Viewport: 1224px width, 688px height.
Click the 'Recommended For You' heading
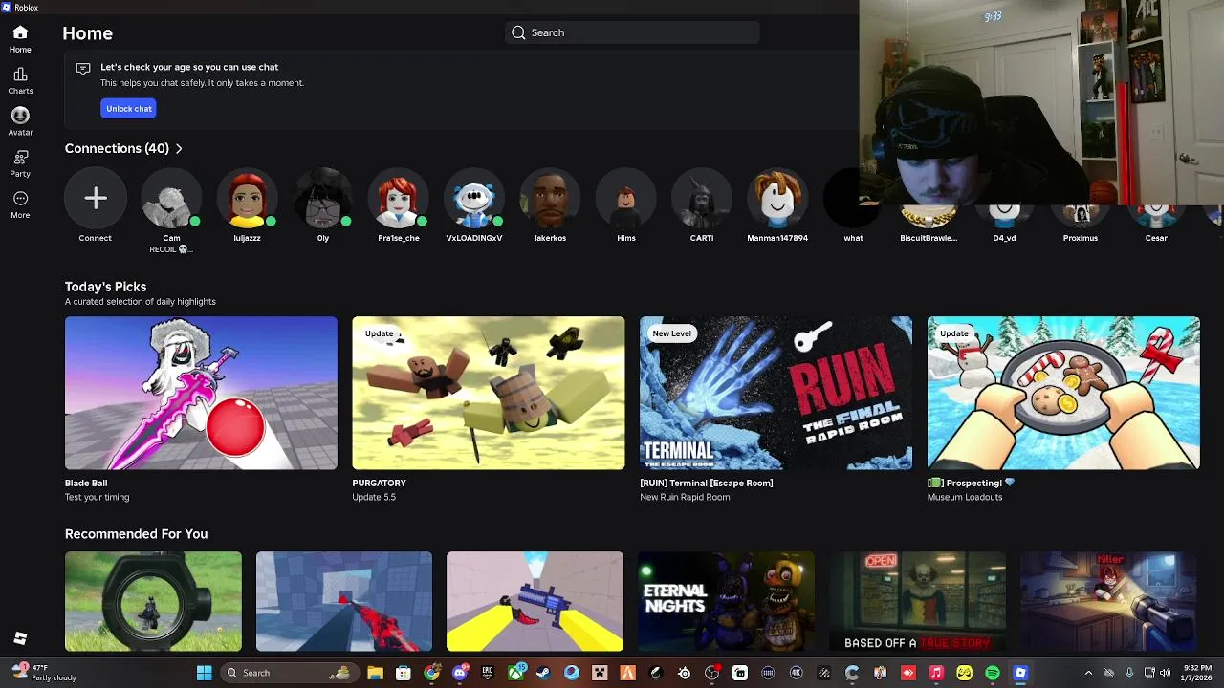point(136,534)
